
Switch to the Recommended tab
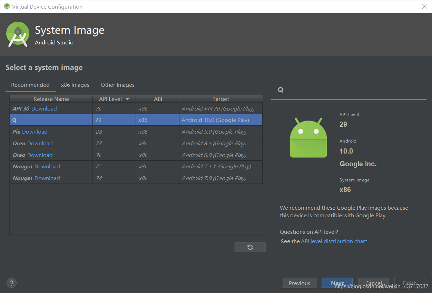click(30, 85)
